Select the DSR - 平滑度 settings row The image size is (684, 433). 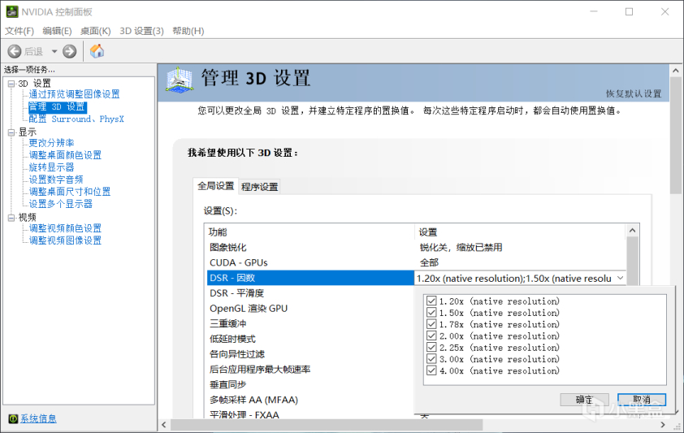point(310,293)
